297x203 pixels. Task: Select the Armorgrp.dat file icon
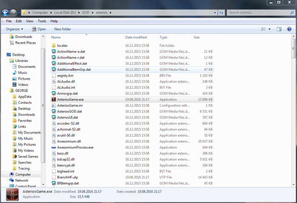(53, 93)
